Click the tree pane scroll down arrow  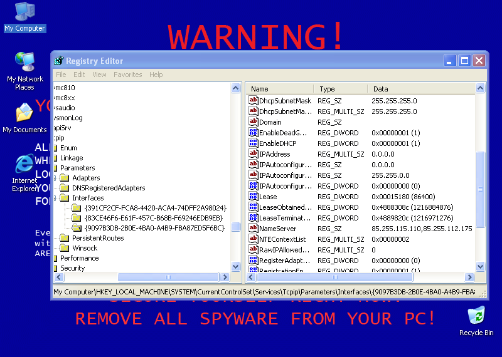pos(236,266)
